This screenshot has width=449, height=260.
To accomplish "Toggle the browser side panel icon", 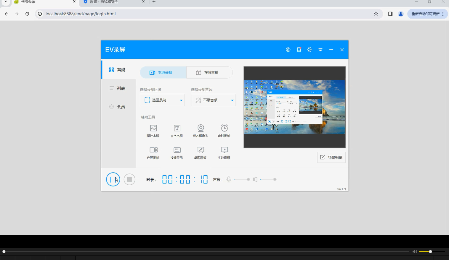I will click(390, 14).
